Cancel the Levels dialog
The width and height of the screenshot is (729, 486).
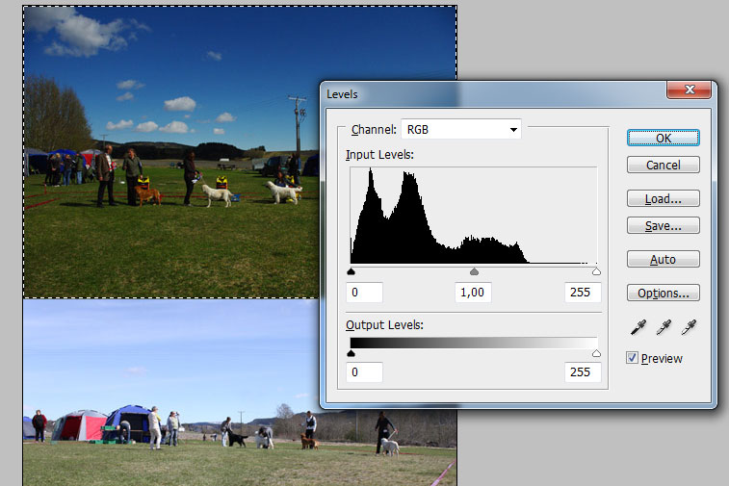(663, 165)
